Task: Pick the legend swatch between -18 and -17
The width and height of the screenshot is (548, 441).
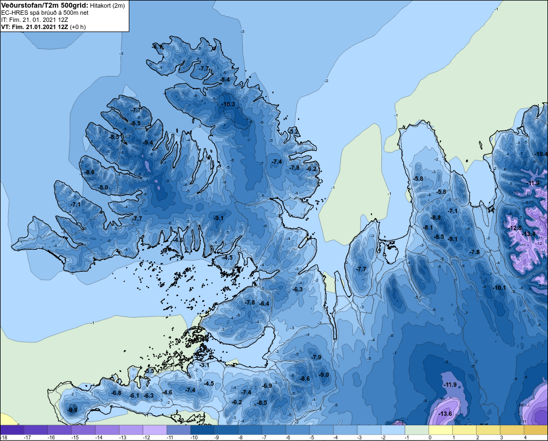Action: pos(12,429)
